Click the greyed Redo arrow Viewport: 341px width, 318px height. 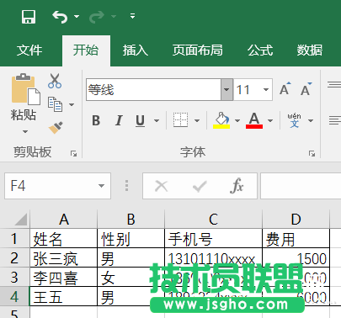[x=97, y=17]
